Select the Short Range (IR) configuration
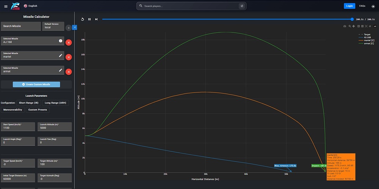379x189 pixels. point(28,102)
